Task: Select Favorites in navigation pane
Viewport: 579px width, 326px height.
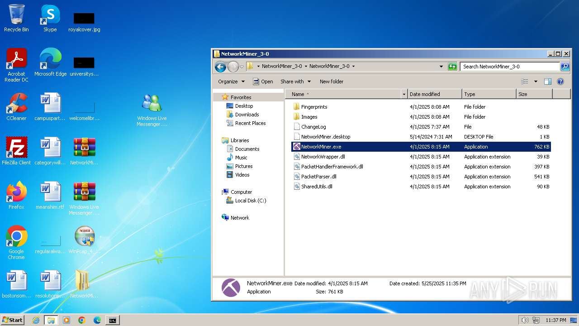Action: 241,97
